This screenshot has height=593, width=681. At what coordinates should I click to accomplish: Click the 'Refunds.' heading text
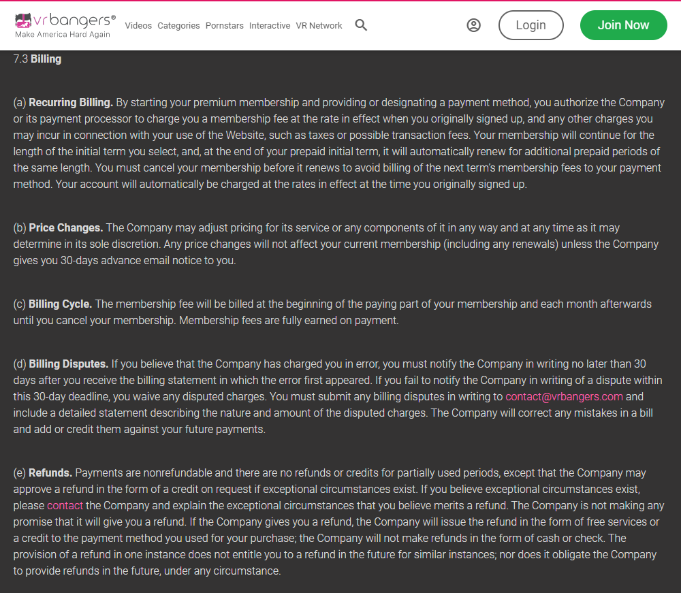coord(50,472)
